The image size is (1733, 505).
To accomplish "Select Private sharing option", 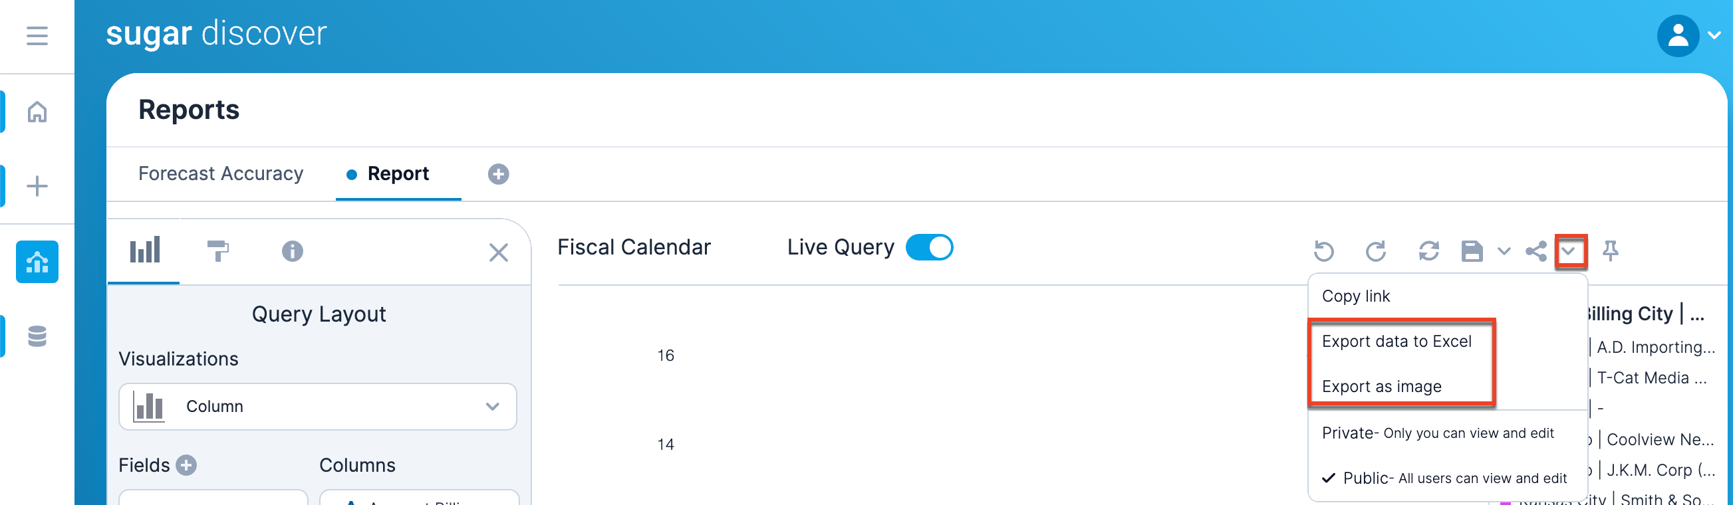I will (x=1437, y=433).
